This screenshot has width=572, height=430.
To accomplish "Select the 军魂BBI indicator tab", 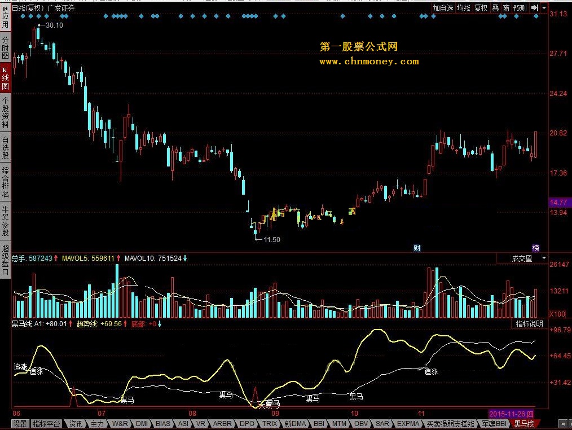I will pos(494,424).
